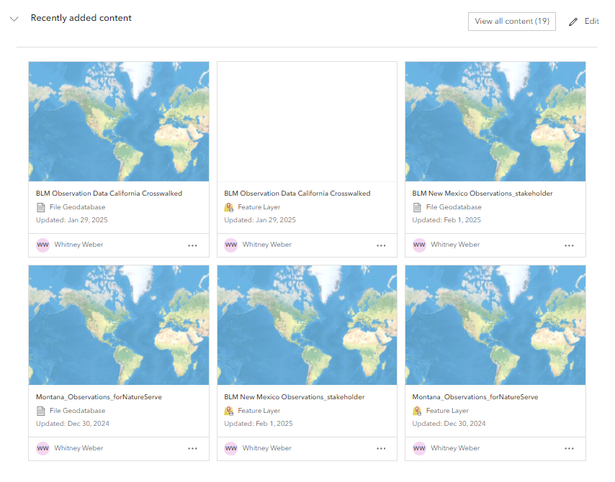Click Updated: Dec 30, 2024 on Montana geodatabase card
Screen dimensions: 615x482
point(73,424)
